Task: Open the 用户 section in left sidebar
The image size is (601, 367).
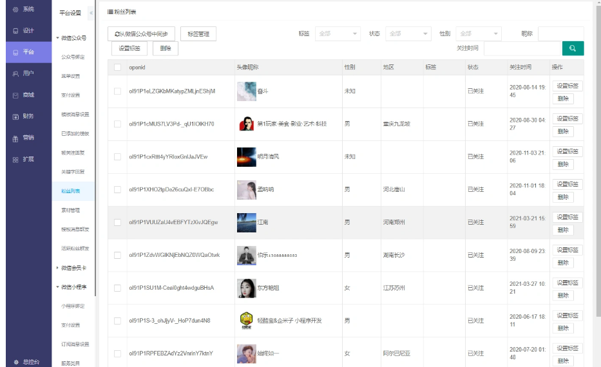Action: [x=24, y=73]
